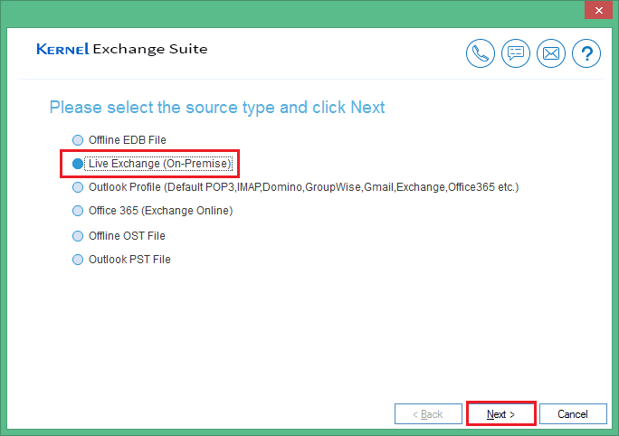The image size is (619, 436).
Task: Select the Outlook Profile radio circle
Action: [77, 187]
